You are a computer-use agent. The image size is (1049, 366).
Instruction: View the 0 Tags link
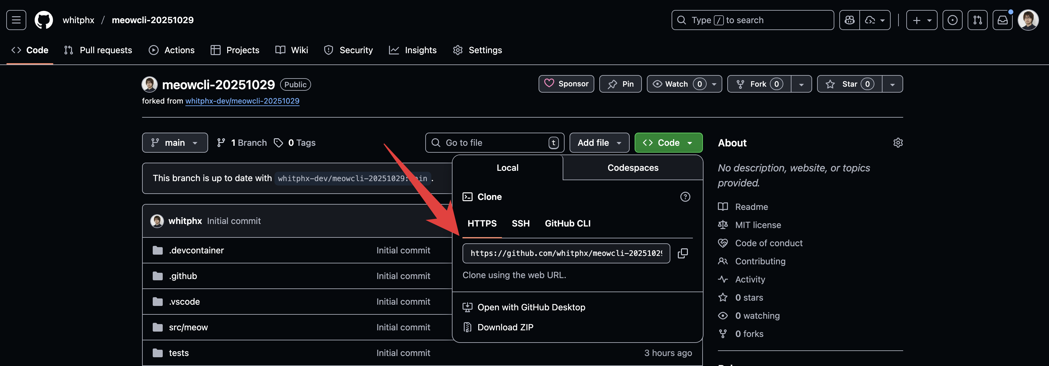click(295, 143)
